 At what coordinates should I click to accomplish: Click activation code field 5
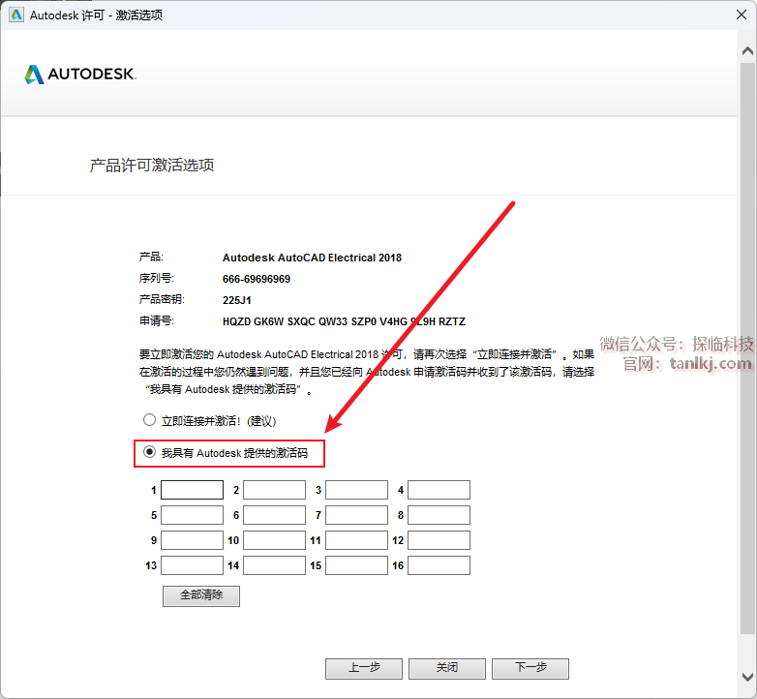192,515
